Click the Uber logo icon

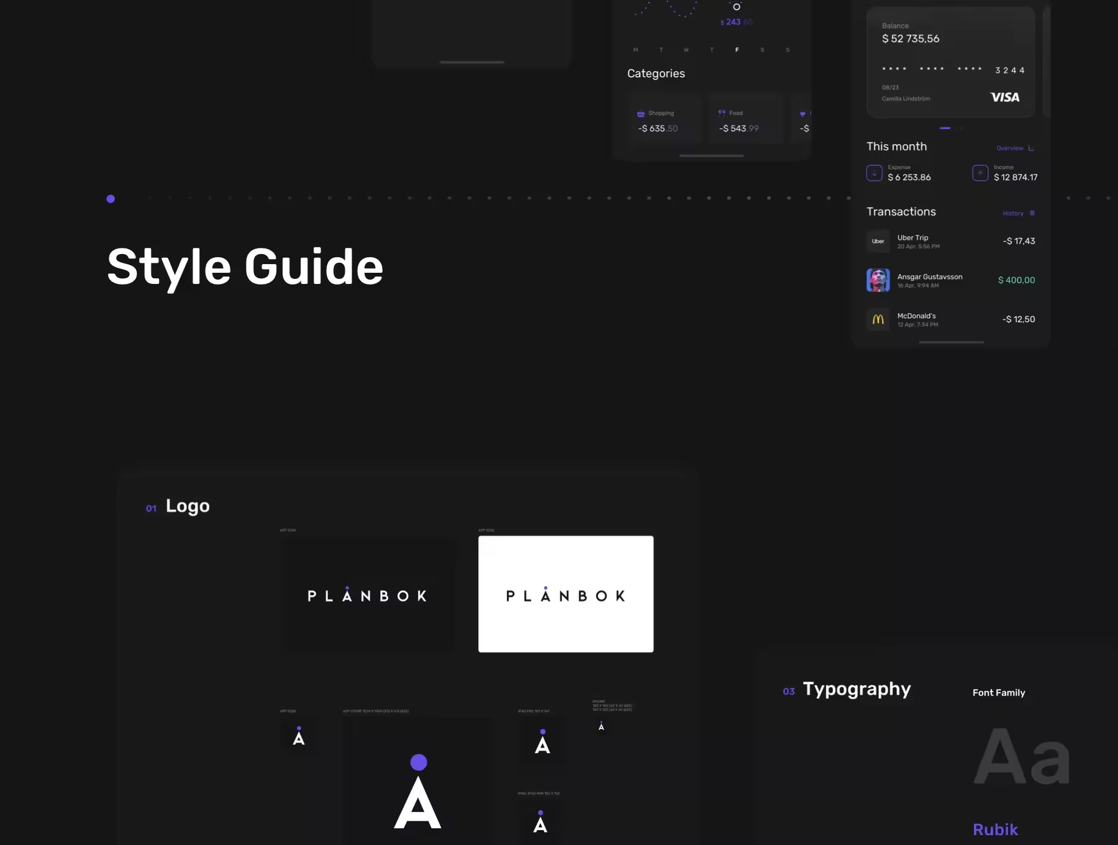coord(878,241)
